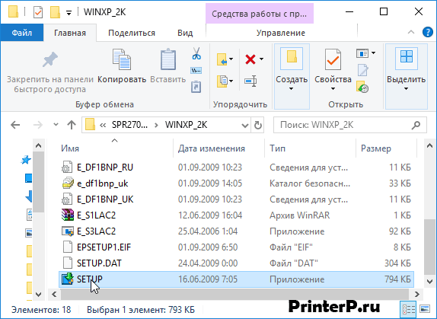Click navigation pane scroll up arrow
The height and width of the screenshot is (319, 437).
39,145
